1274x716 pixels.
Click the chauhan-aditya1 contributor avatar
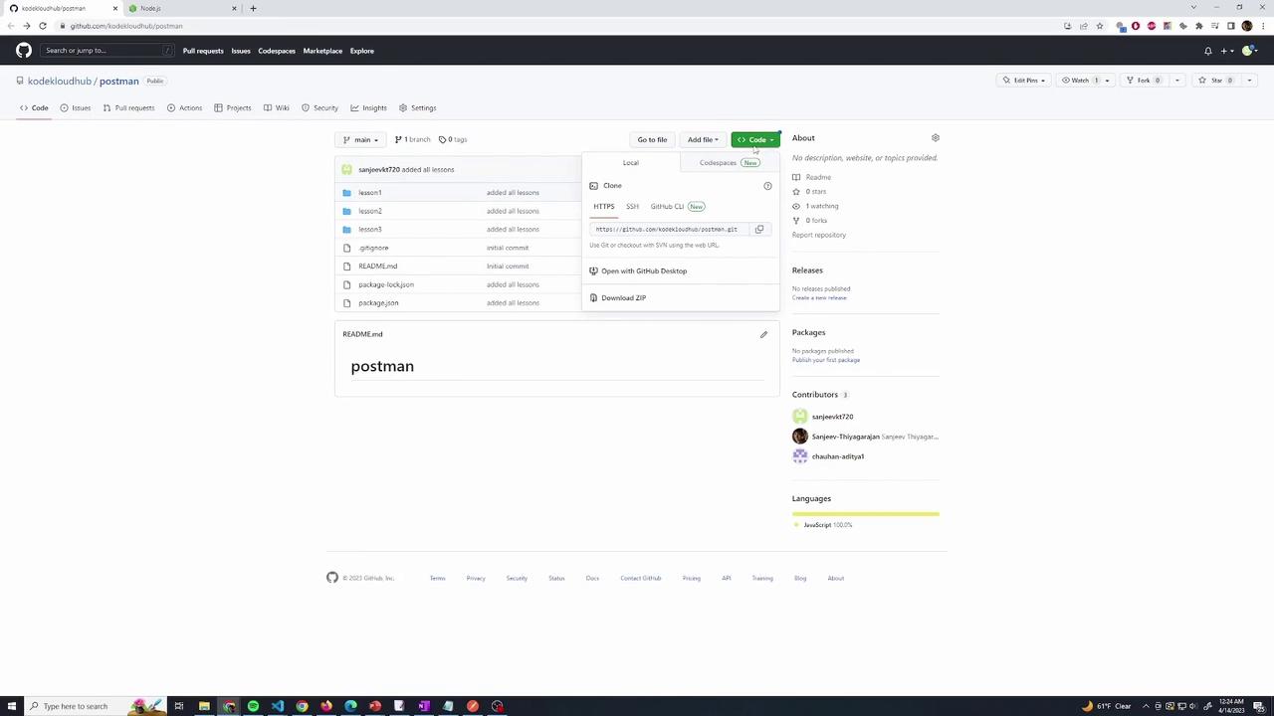point(800,456)
